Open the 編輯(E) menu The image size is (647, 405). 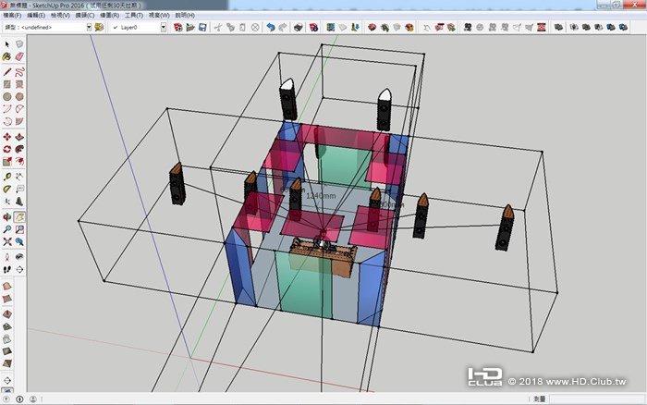tap(36, 16)
